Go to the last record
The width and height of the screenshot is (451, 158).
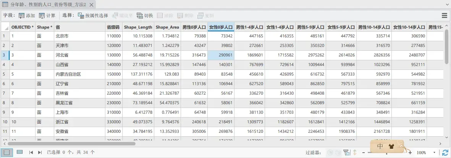pos(40,152)
